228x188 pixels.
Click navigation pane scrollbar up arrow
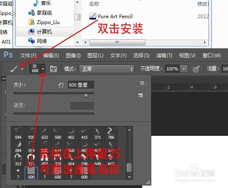coord(78,2)
